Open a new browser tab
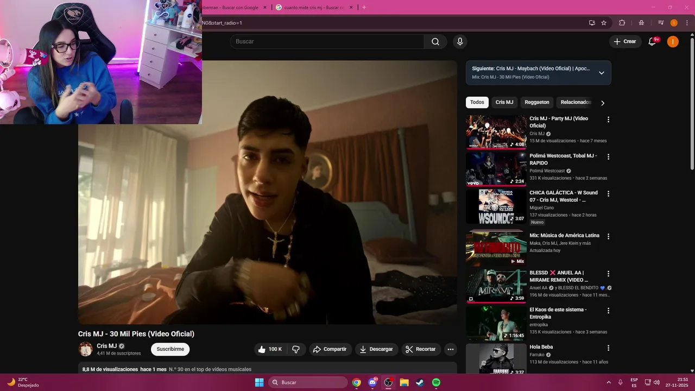This screenshot has width=695, height=391. click(364, 8)
